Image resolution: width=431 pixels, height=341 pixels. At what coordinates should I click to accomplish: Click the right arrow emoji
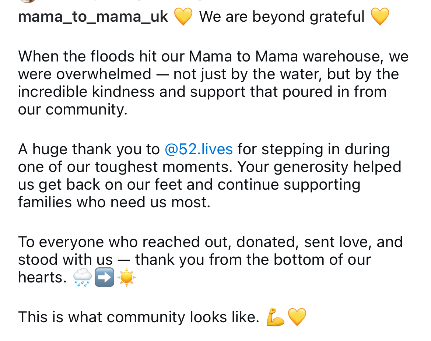105,277
